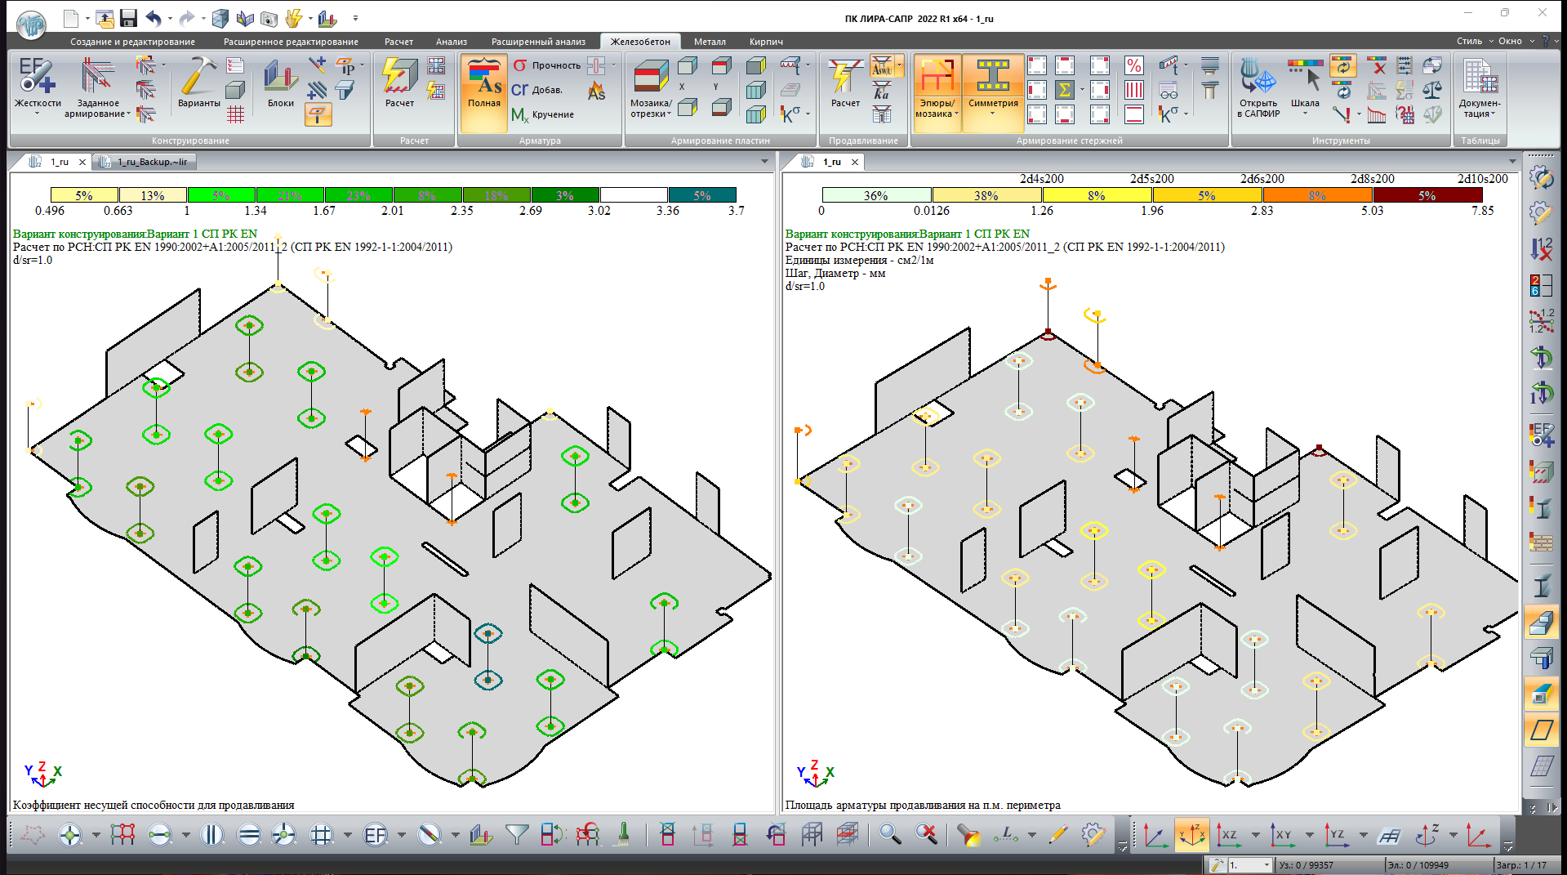
Task: Click Открыть в САПФИР icon
Action: (1258, 82)
